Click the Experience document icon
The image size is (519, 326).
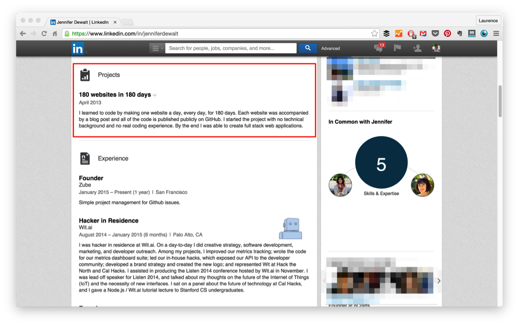(x=85, y=158)
